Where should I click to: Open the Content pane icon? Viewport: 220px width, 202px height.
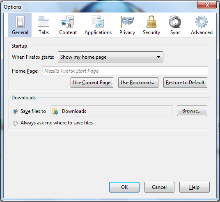(68, 22)
